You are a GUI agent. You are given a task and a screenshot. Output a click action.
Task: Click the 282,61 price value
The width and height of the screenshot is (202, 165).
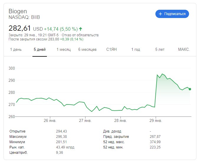tap(20, 28)
